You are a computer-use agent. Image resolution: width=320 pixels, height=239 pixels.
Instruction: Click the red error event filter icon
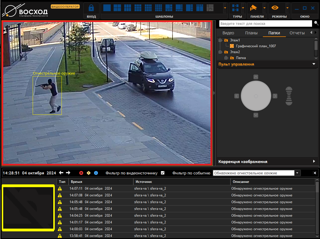pyautogui.click(x=81, y=173)
